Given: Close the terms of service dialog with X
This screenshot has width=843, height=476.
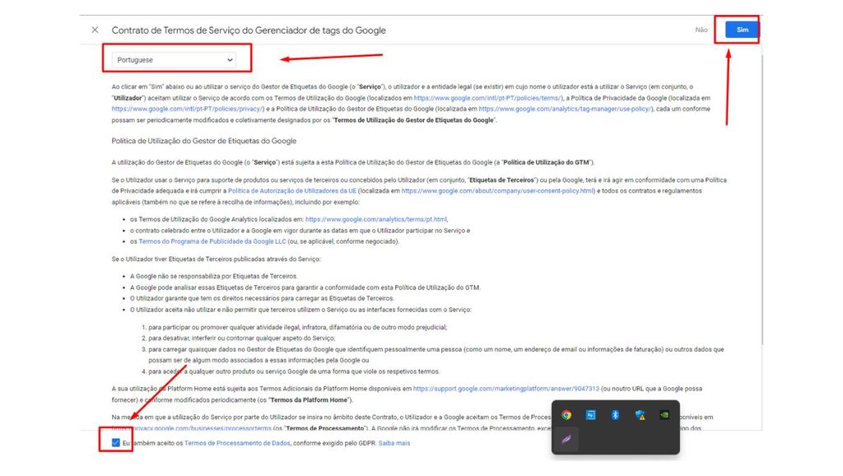Looking at the screenshot, I should tap(95, 30).
